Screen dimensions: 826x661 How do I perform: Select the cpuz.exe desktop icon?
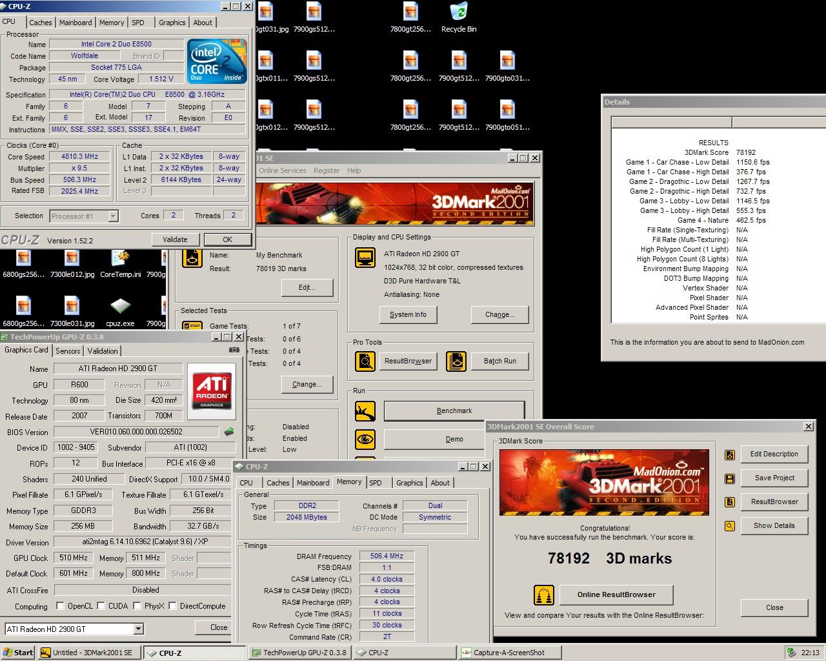pos(120,312)
